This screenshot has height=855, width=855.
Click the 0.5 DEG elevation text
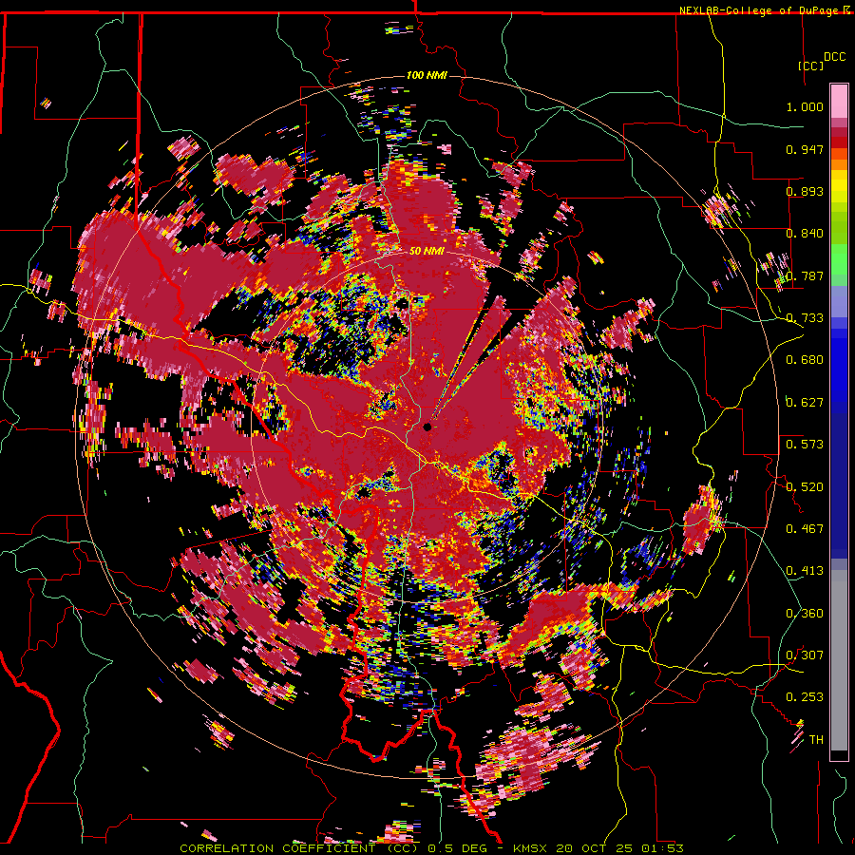click(x=460, y=848)
